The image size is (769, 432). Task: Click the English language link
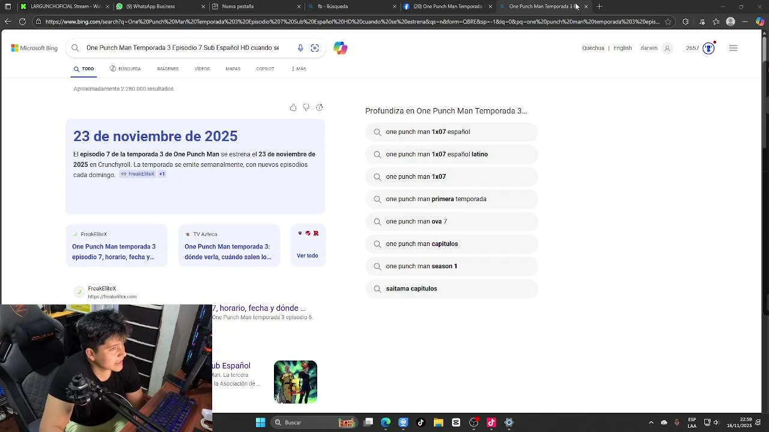click(x=622, y=48)
